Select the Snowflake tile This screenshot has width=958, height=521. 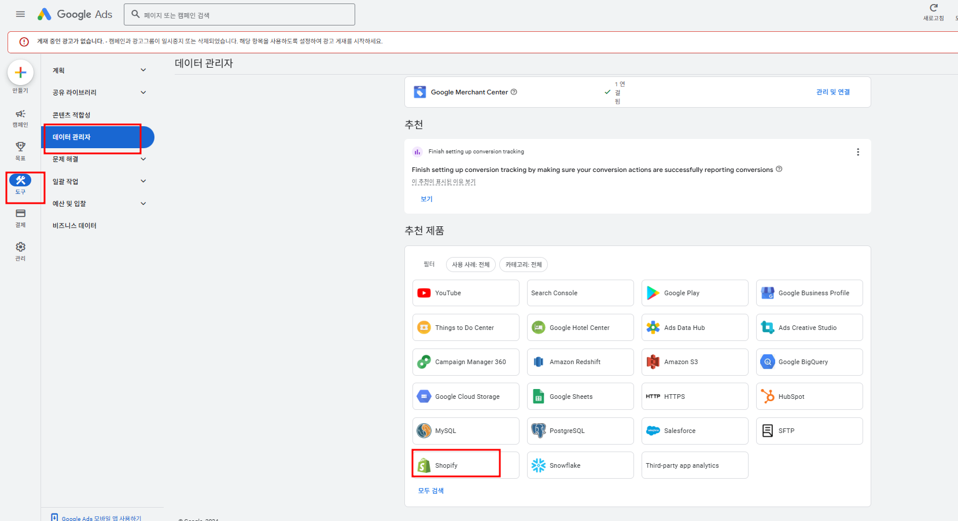(x=580, y=465)
